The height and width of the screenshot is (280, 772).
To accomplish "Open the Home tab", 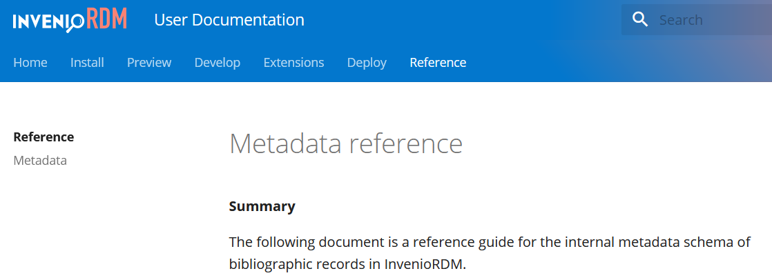I will [x=30, y=63].
